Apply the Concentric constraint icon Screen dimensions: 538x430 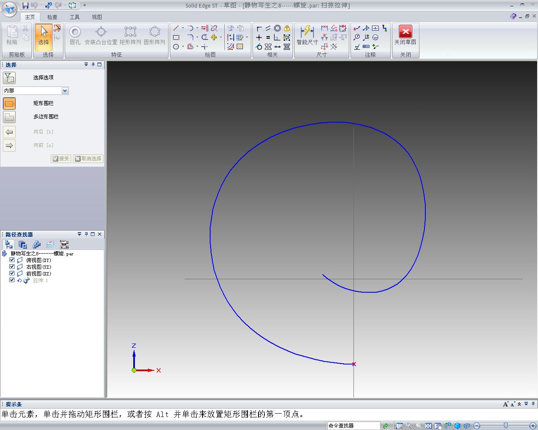277,28
